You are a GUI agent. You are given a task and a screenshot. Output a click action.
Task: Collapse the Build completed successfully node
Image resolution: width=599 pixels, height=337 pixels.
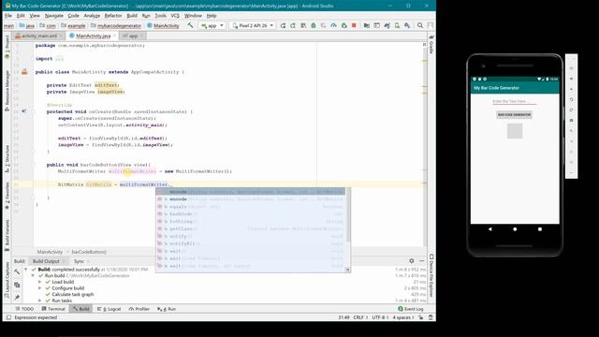point(26,270)
